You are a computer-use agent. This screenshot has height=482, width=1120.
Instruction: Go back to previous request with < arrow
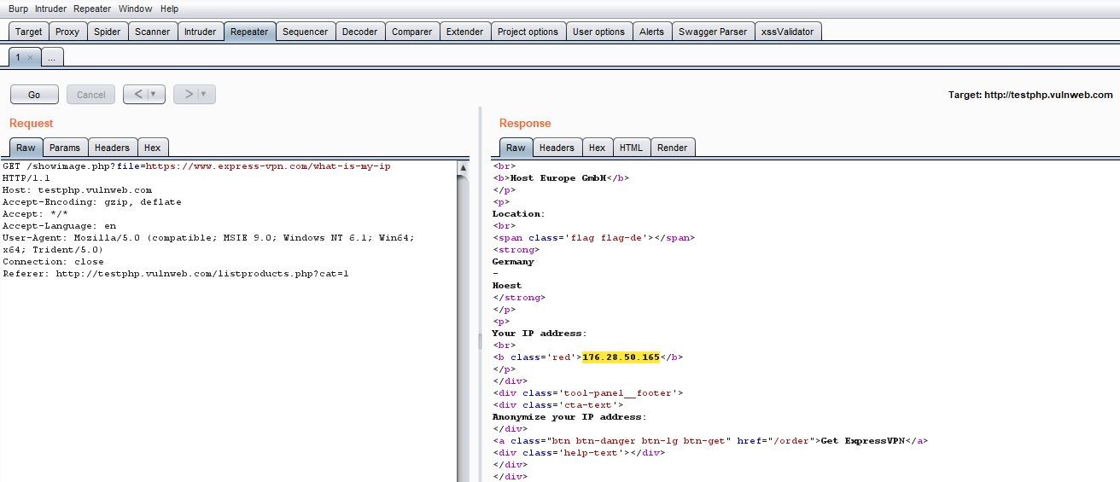coord(137,95)
